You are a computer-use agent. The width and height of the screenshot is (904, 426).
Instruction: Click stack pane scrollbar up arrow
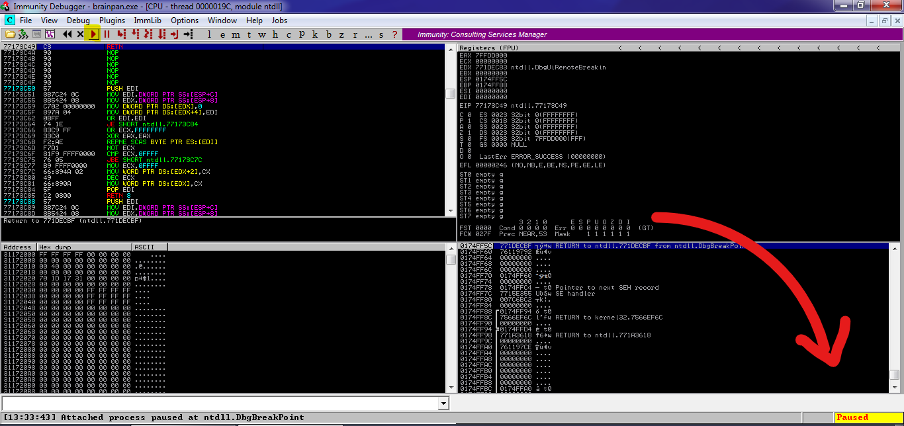[x=895, y=247]
